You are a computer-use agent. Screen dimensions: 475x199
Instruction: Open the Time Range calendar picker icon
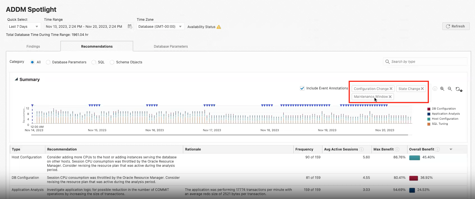[130, 26]
